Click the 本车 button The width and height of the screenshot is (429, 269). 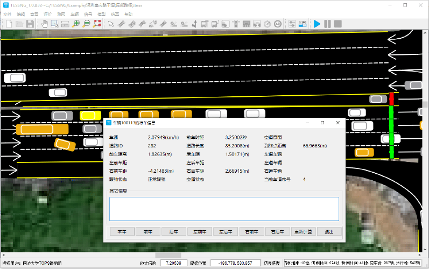point(122,231)
